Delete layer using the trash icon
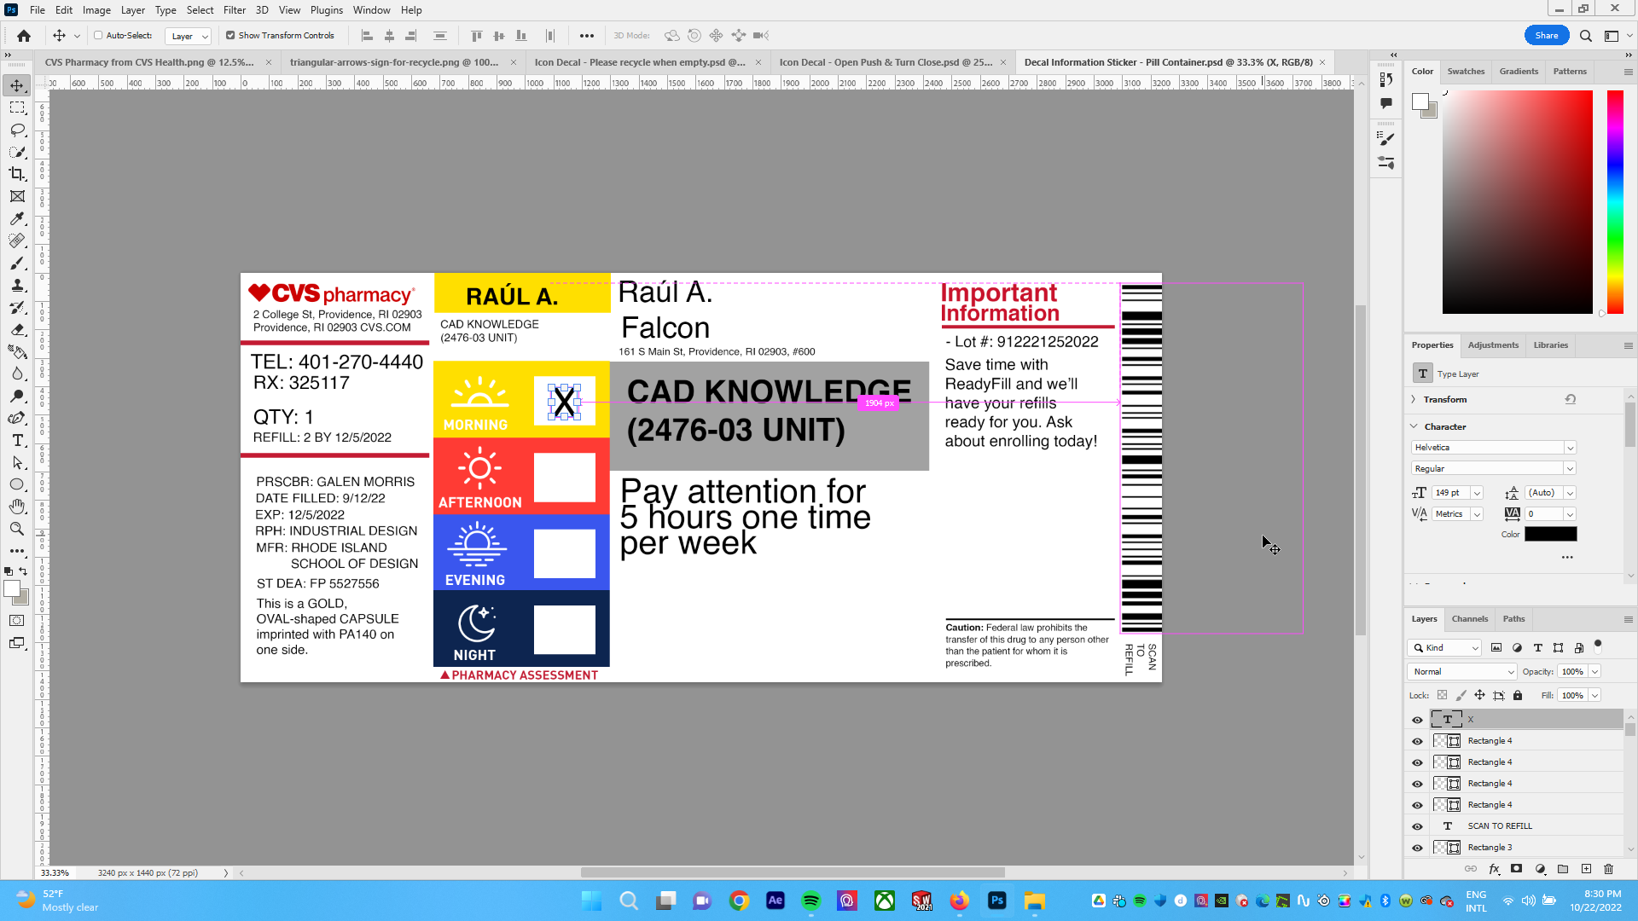 point(1609,869)
